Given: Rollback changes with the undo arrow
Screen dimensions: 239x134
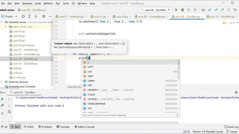Looking at the screenshot, I should [235, 10].
